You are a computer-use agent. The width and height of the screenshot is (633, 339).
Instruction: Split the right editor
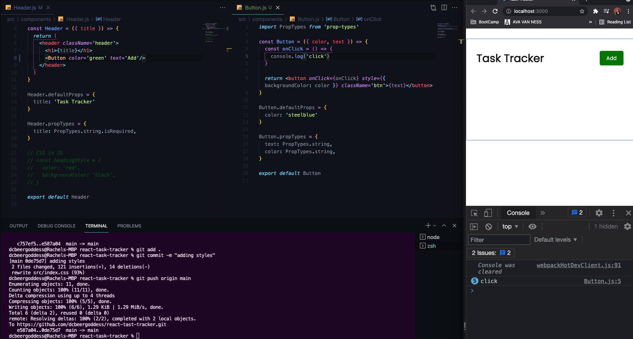444,7
